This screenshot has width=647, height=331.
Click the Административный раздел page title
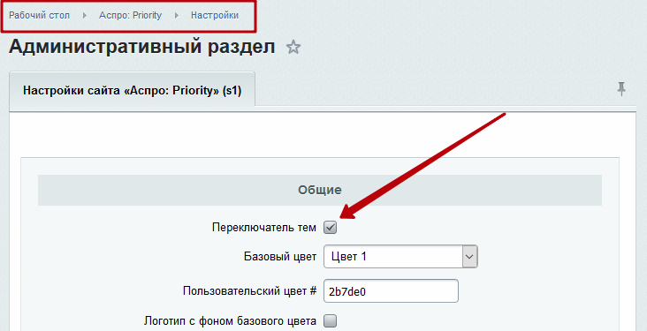click(142, 47)
